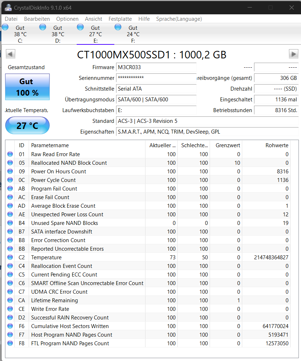Click the Temperature raw value 214748364827

(x=271, y=257)
